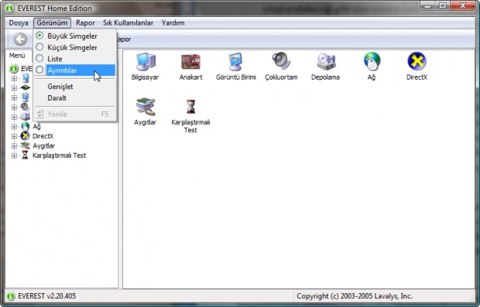Select the Küçük Simgeler radio option
Screen dimensions: 480x307
point(39,46)
